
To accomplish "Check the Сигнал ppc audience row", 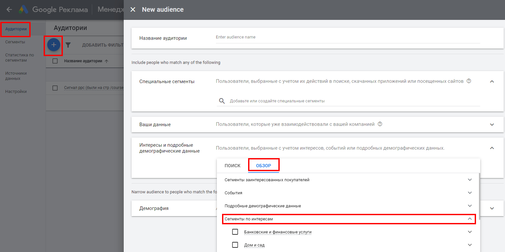I will tap(55, 88).
